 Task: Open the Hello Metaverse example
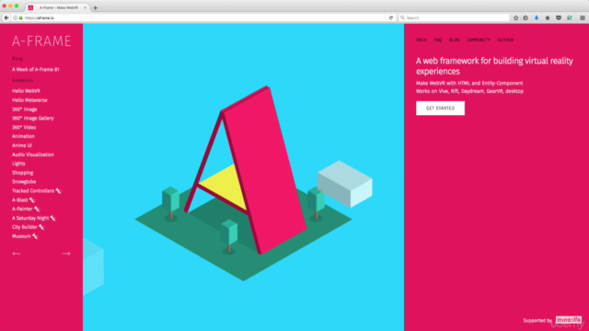29,100
